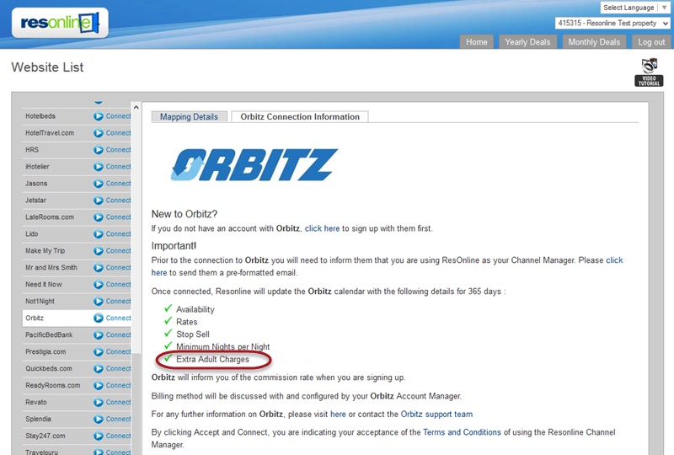Image resolution: width=674 pixels, height=455 pixels.
Task: Click the 'click here' sign up link
Action: tap(322, 228)
